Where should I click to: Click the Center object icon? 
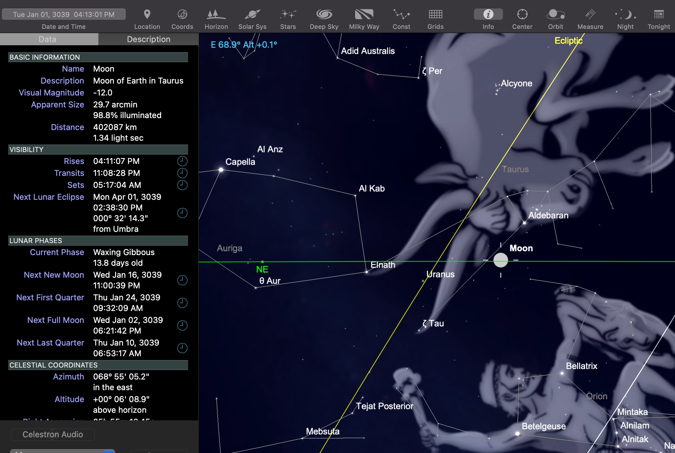(x=522, y=14)
